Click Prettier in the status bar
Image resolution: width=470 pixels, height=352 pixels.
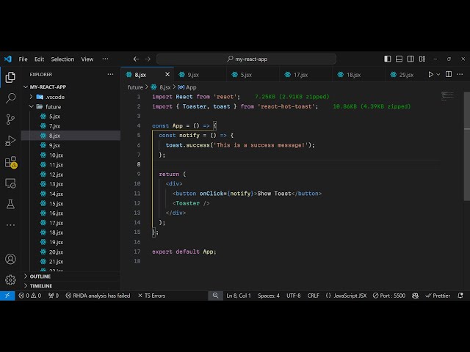[x=438, y=296]
